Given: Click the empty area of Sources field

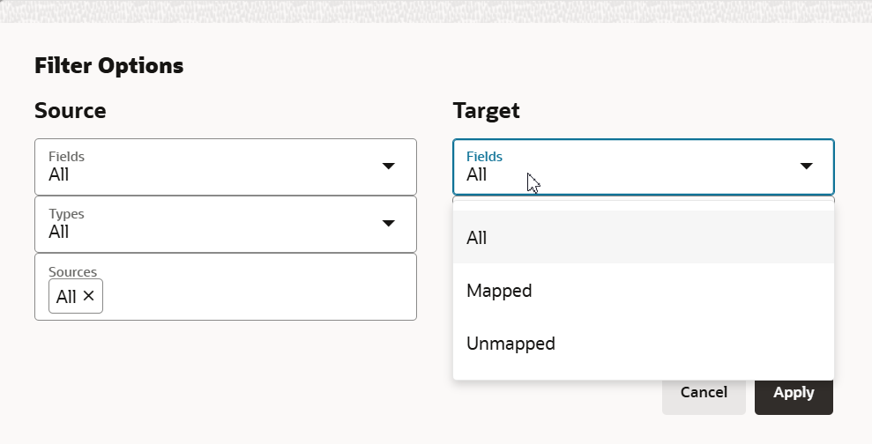Looking at the screenshot, I should coord(256,296).
